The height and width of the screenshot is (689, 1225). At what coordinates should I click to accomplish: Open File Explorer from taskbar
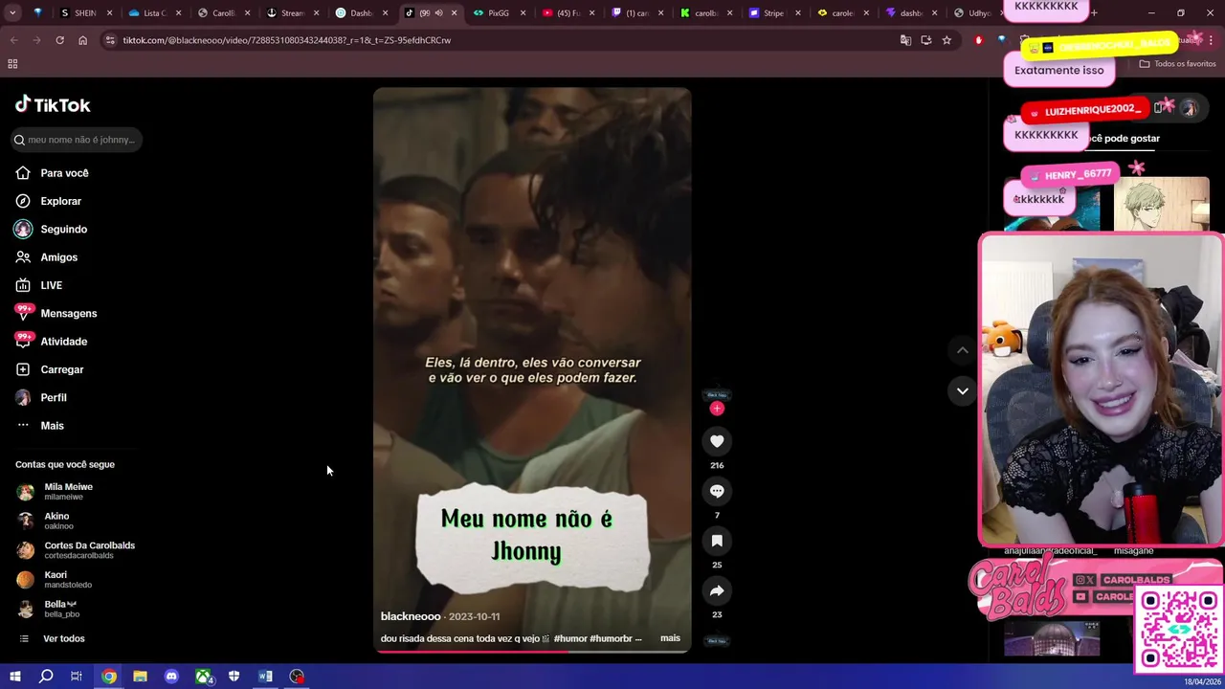coord(140,677)
